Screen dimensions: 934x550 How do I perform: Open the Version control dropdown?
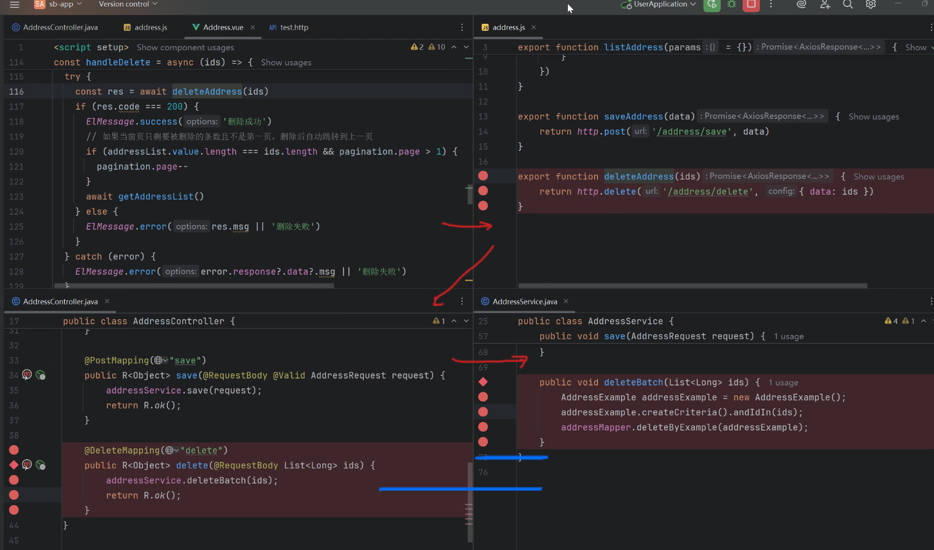coord(128,4)
